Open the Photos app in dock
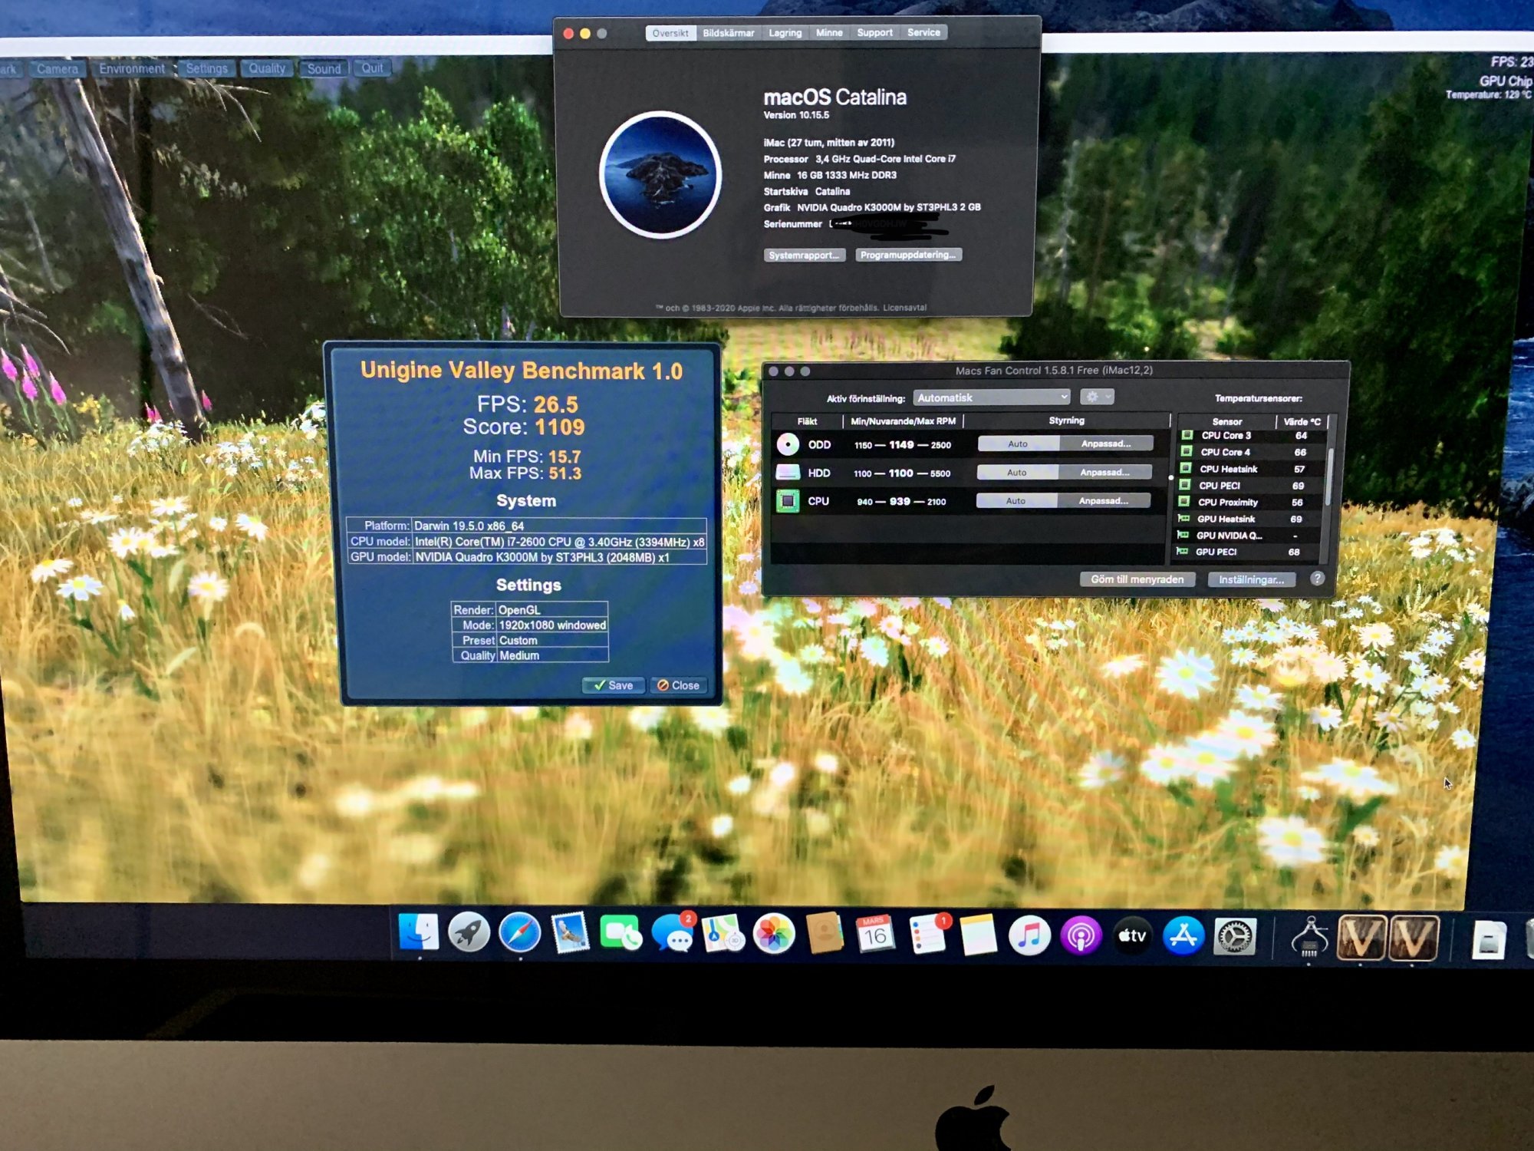This screenshot has width=1534, height=1151. tap(773, 935)
